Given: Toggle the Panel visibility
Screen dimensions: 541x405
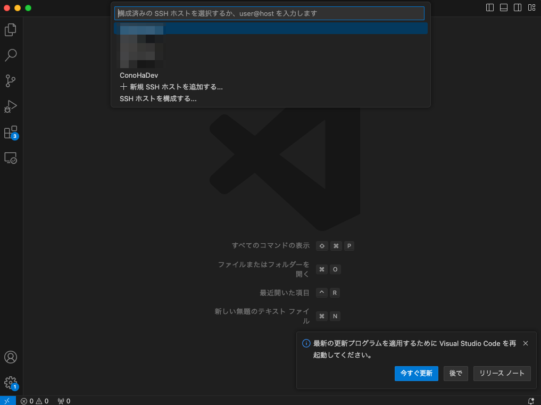Looking at the screenshot, I should pos(503,7).
